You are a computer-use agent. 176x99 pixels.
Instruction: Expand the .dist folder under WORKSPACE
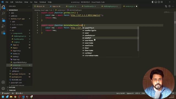(x=12, y=13)
